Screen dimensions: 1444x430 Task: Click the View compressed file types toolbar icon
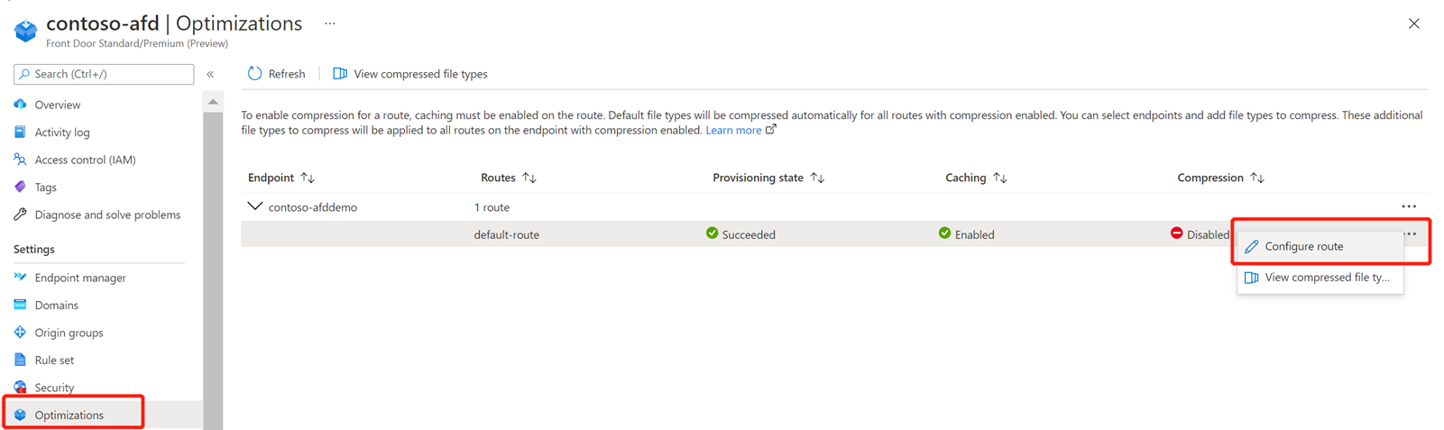pos(340,74)
